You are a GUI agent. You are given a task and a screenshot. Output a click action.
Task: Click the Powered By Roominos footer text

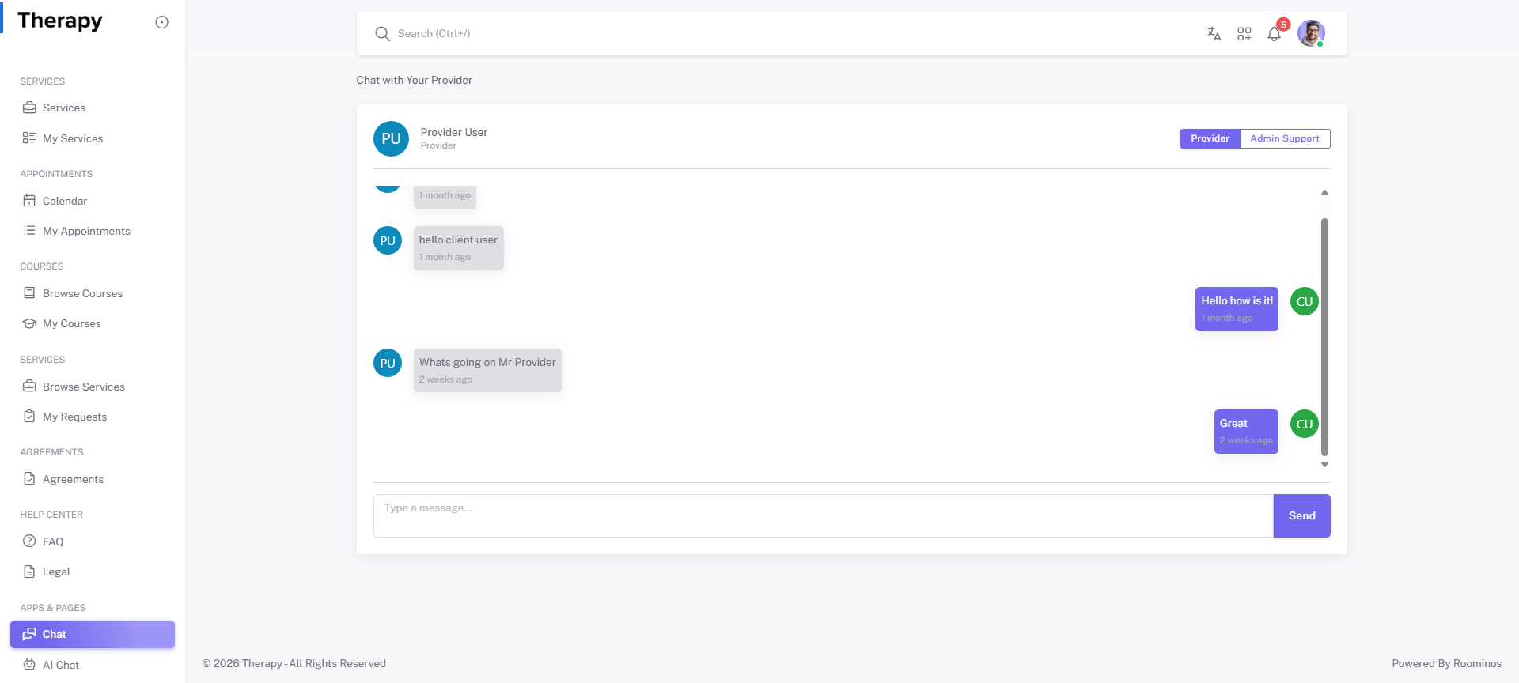click(x=1446, y=663)
